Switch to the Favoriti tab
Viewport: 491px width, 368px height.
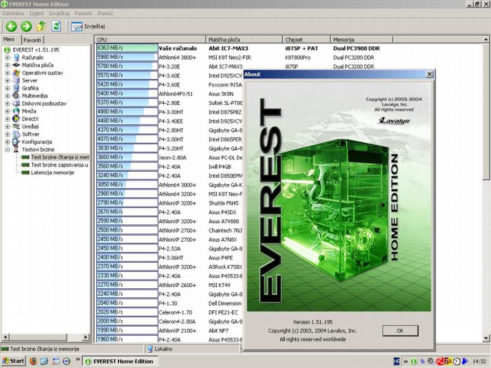32,40
